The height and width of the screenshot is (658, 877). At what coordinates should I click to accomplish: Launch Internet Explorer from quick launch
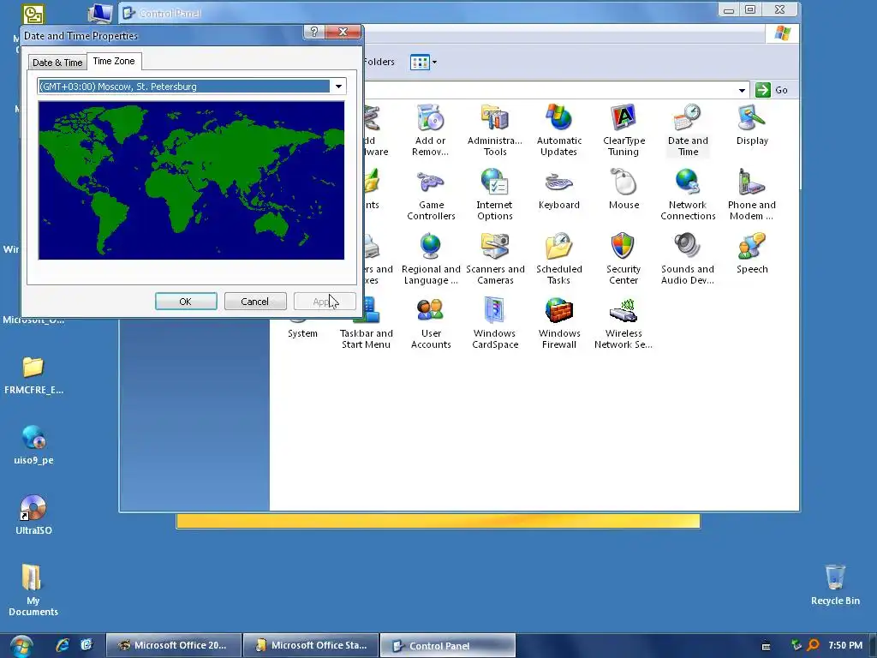click(63, 645)
